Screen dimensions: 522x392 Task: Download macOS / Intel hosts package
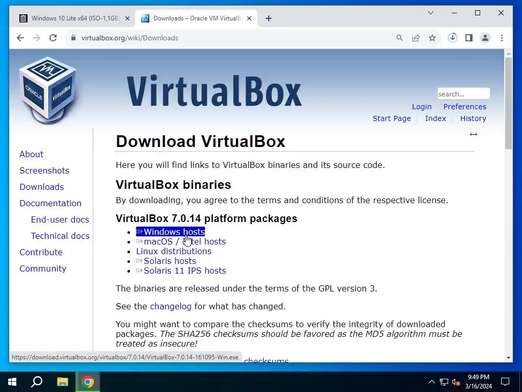(x=181, y=241)
